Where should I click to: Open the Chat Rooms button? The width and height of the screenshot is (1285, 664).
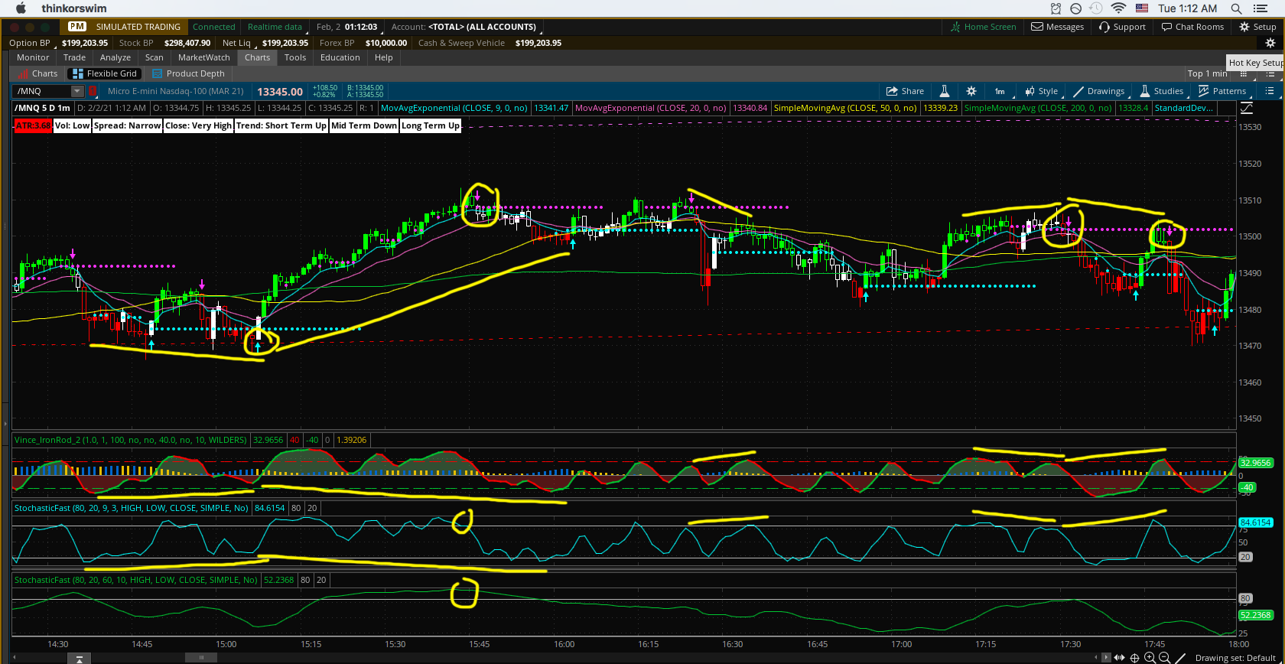coord(1192,27)
